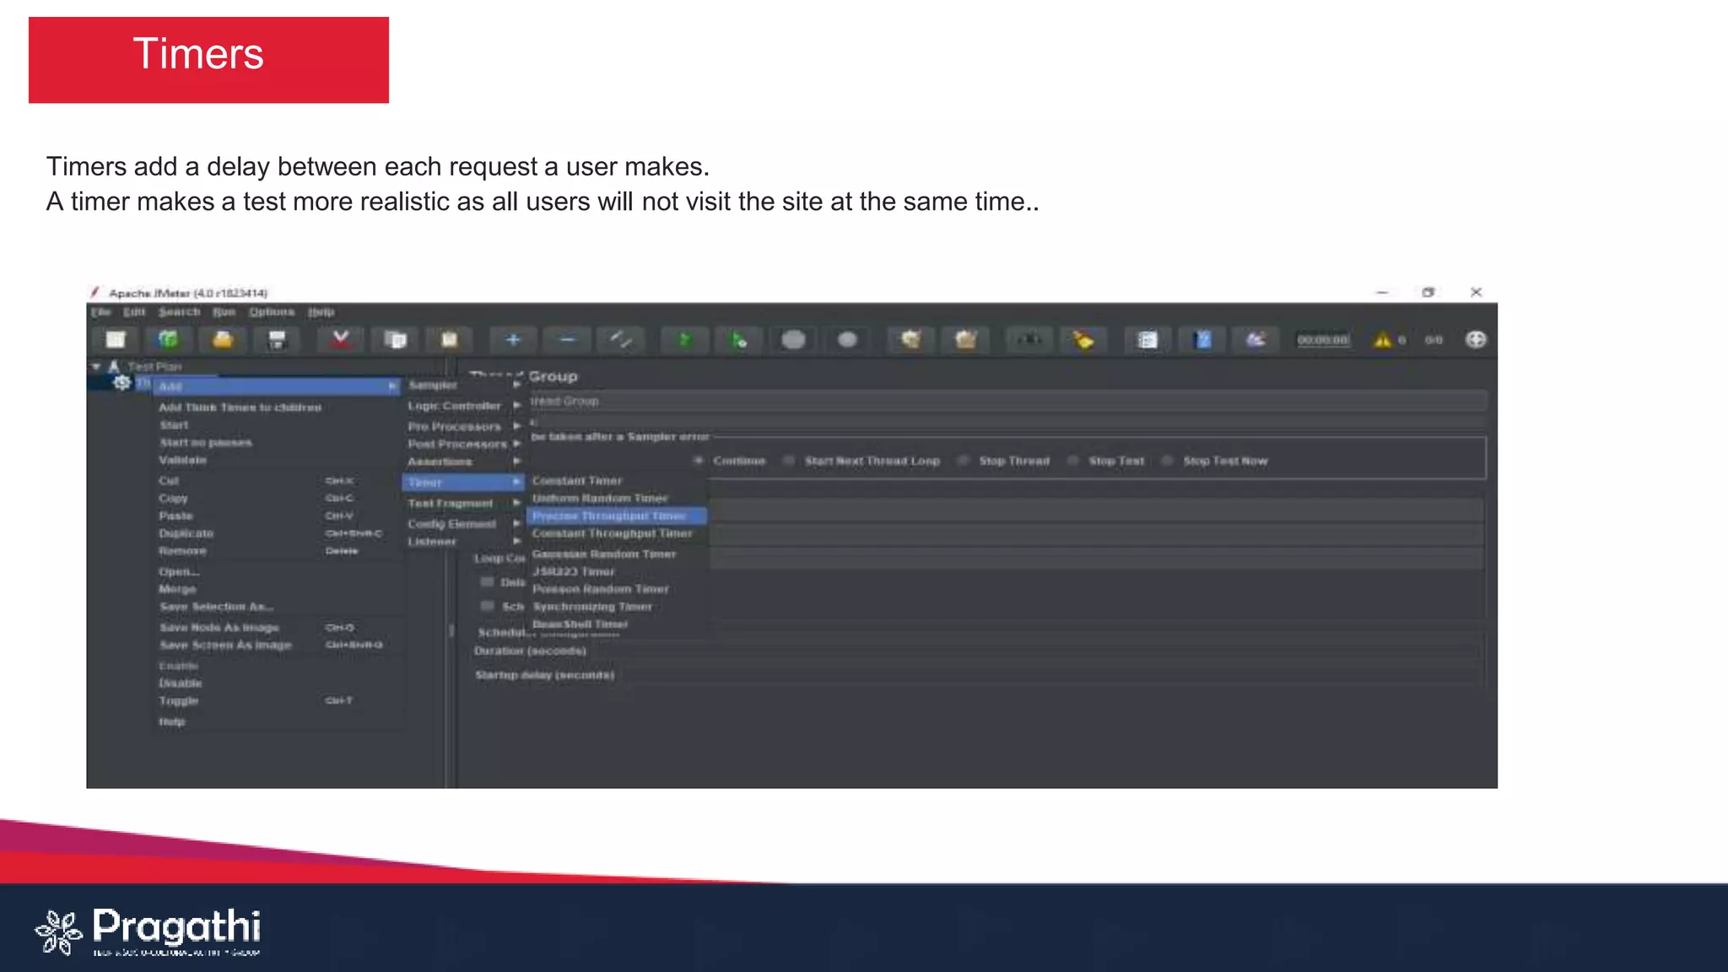Click the Copy toolbar icon
Screen dimensions: 1728x972
click(395, 340)
